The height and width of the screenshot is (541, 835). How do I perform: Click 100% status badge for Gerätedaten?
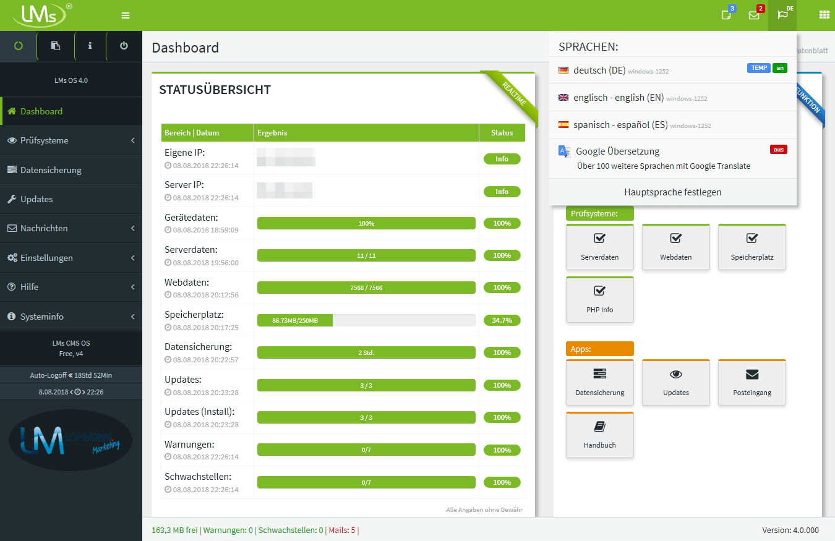(x=502, y=223)
